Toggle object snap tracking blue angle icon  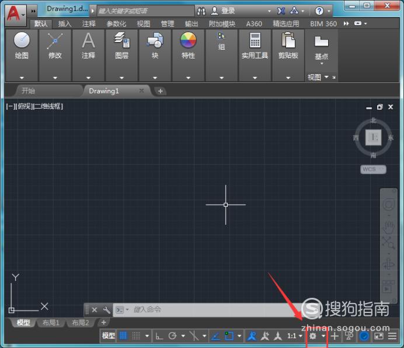point(215,336)
